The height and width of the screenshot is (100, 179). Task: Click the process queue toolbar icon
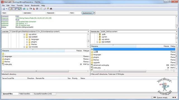tap(27, 9)
